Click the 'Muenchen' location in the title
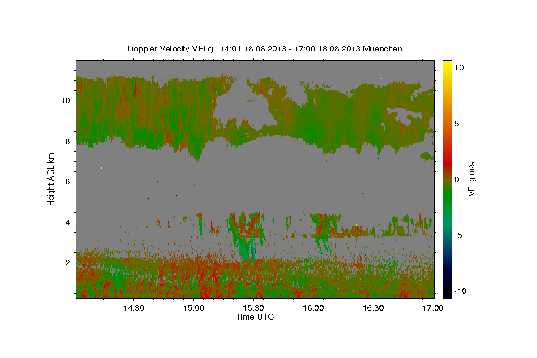The height and width of the screenshot is (358, 537). click(383, 49)
